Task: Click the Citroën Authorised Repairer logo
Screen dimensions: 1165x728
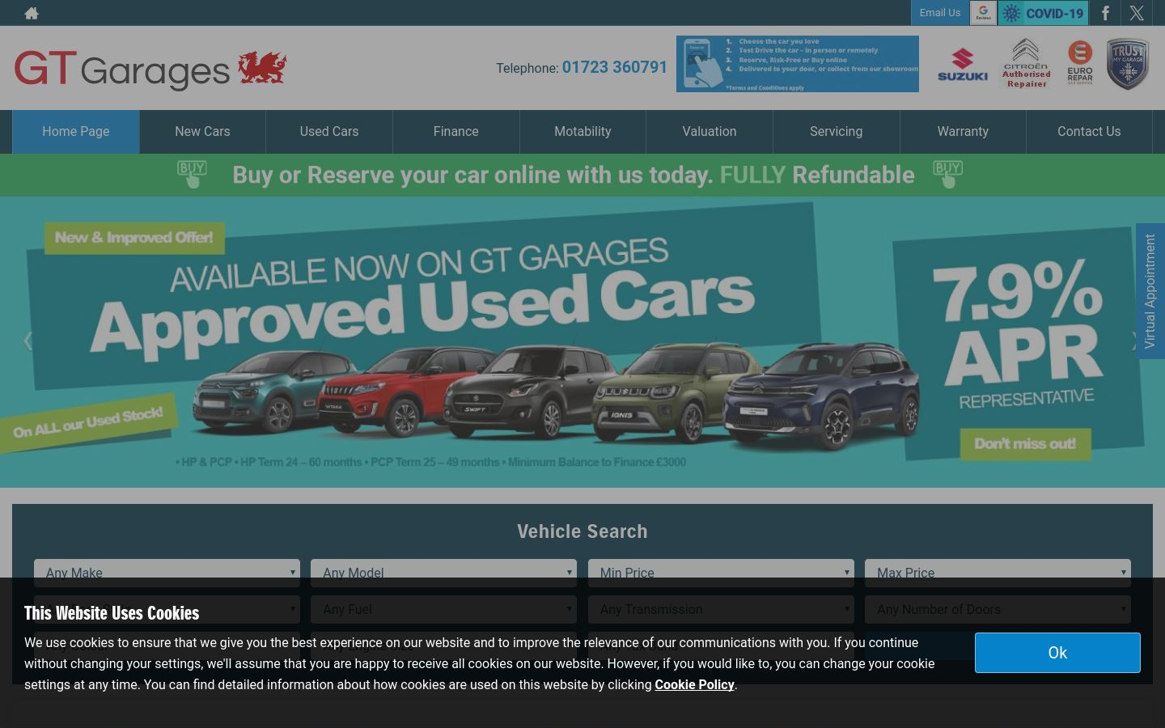Action: tap(1026, 63)
